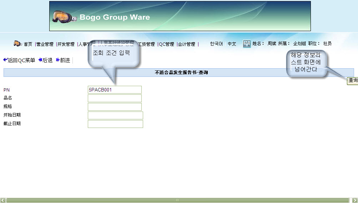The width and height of the screenshot is (358, 203).
Task: Click the Bogo Group Ware goggles logo
Action: 64,17
